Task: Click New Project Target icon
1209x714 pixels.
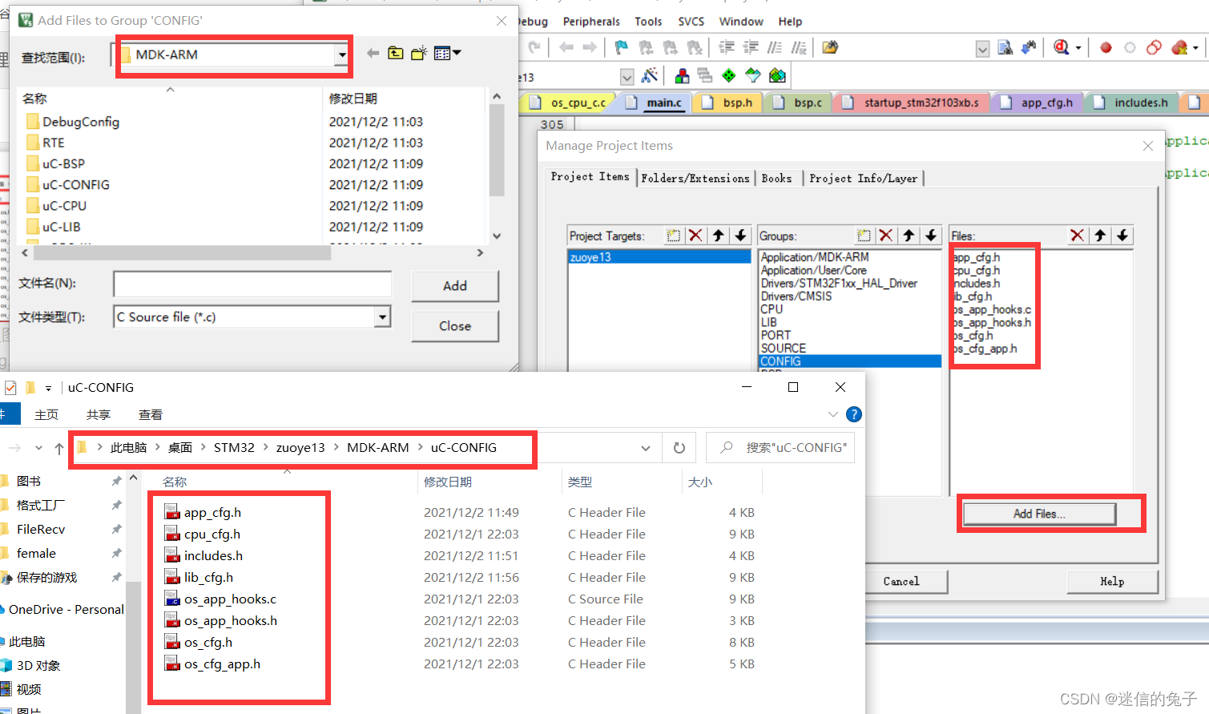Action: (x=673, y=236)
